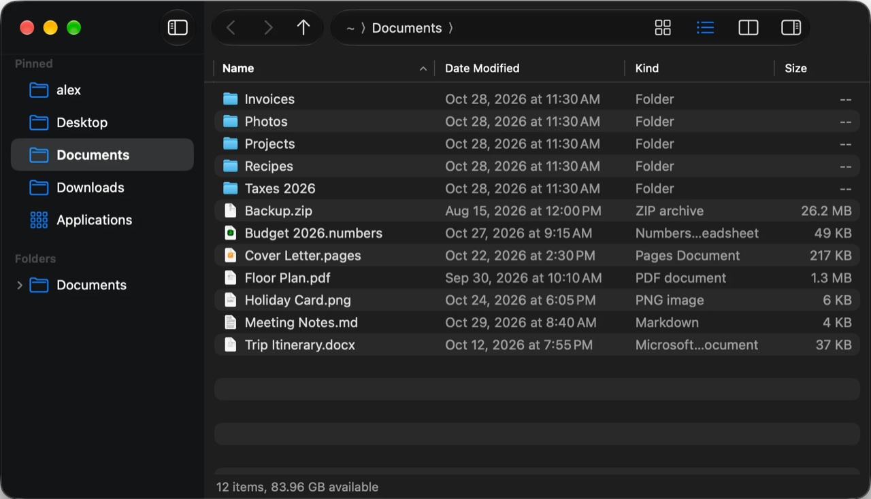The image size is (871, 499).
Task: Expand the Documents folder tree chevron
Action: coord(19,285)
